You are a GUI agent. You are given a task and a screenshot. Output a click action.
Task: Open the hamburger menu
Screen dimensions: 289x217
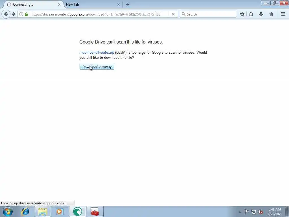coord(283,14)
